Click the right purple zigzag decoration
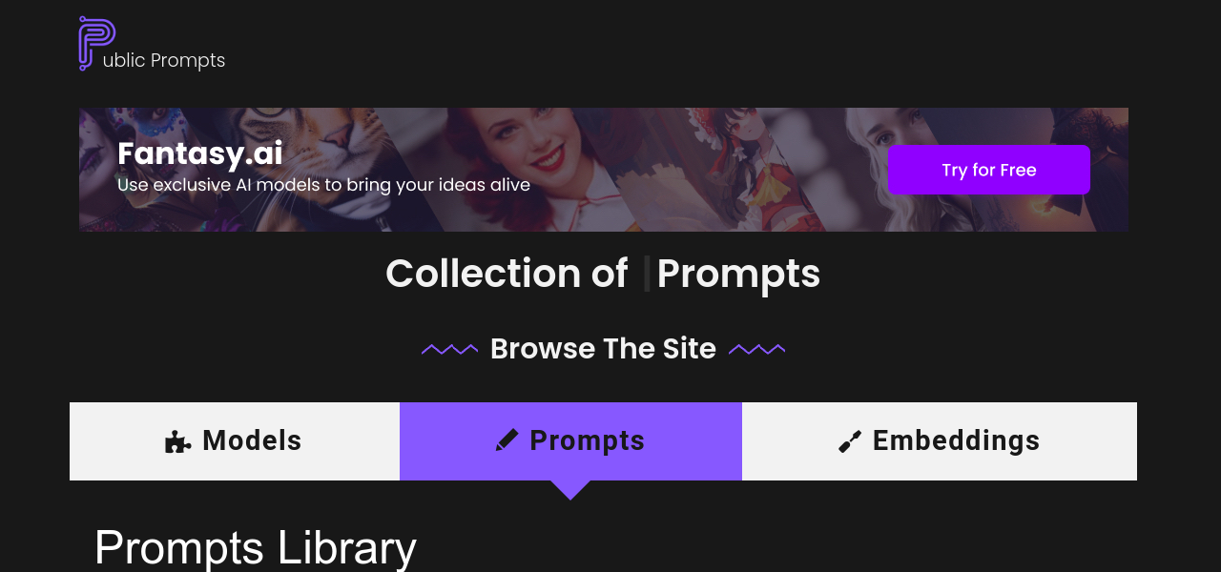Viewport: 1221px width, 572px height. pyautogui.click(x=757, y=350)
